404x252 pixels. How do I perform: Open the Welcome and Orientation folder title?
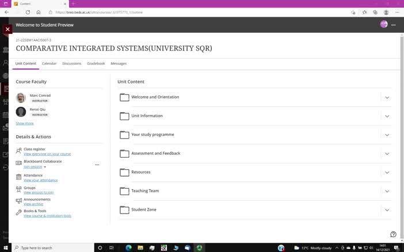(155, 97)
